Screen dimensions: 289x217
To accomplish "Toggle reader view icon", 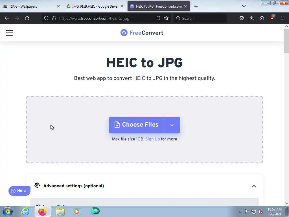I will 158,18.
